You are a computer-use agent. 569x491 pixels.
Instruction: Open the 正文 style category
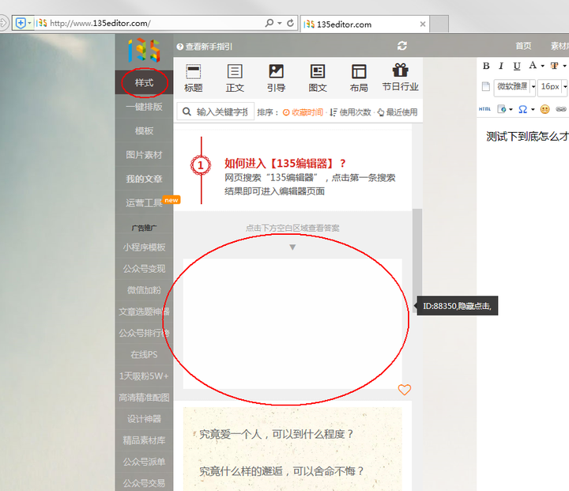(x=235, y=78)
